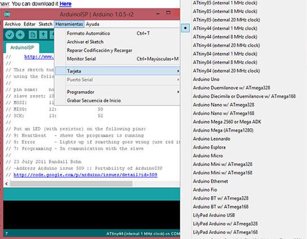307x239 pixels.
Task: Click the horizontal scrollbar left arrow
Action: [x=7, y=184]
